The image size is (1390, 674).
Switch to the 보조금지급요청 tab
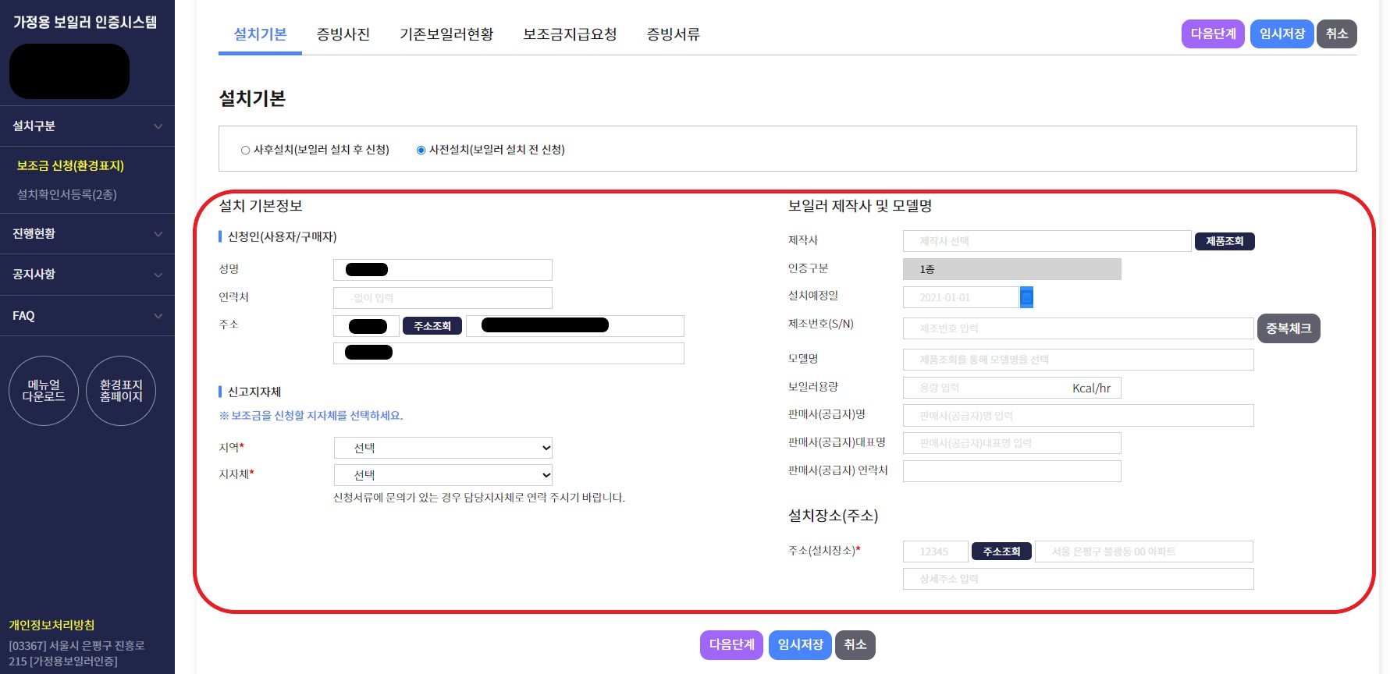(570, 34)
